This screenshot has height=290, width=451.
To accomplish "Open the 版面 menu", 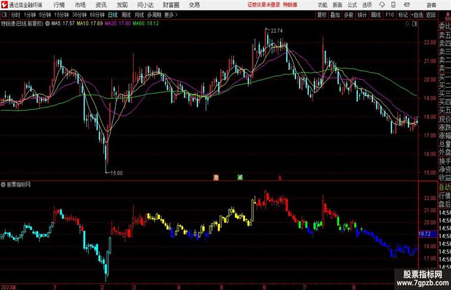I will click(337, 5).
